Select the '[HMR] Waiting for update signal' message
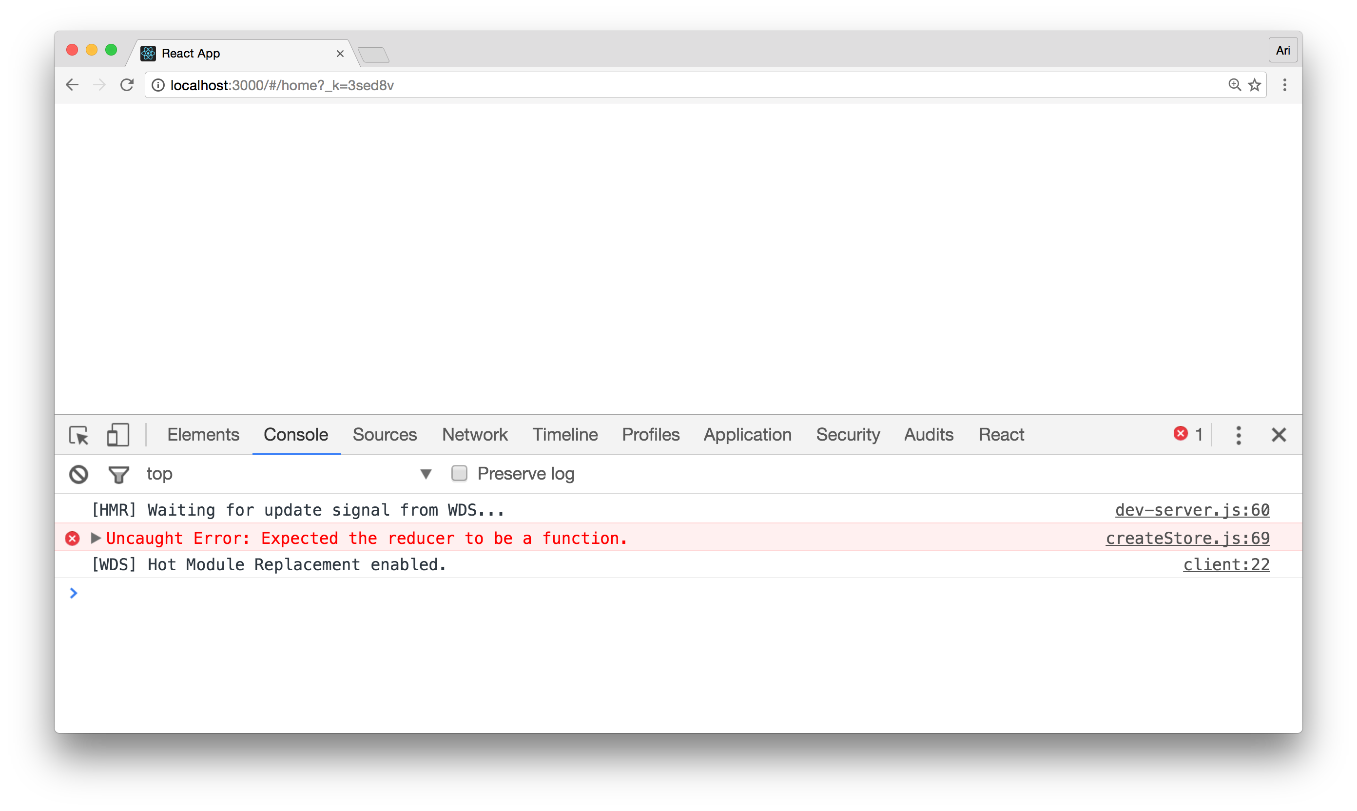The image size is (1357, 811). pyautogui.click(x=298, y=510)
